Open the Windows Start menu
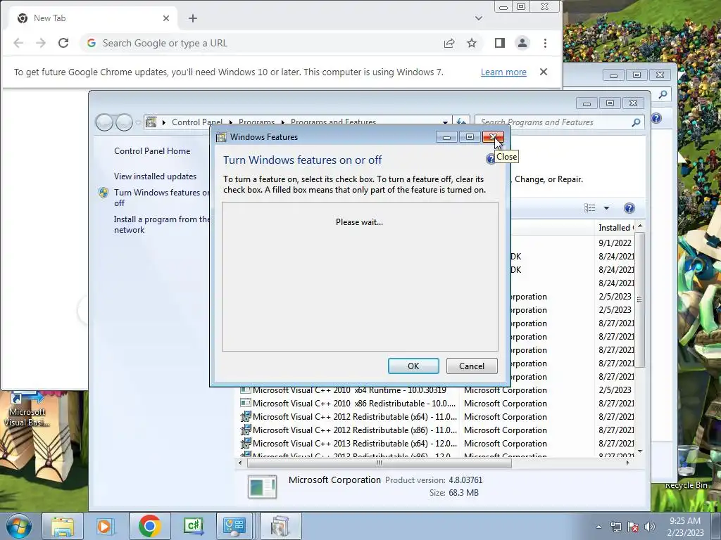The width and height of the screenshot is (721, 540). click(19, 526)
